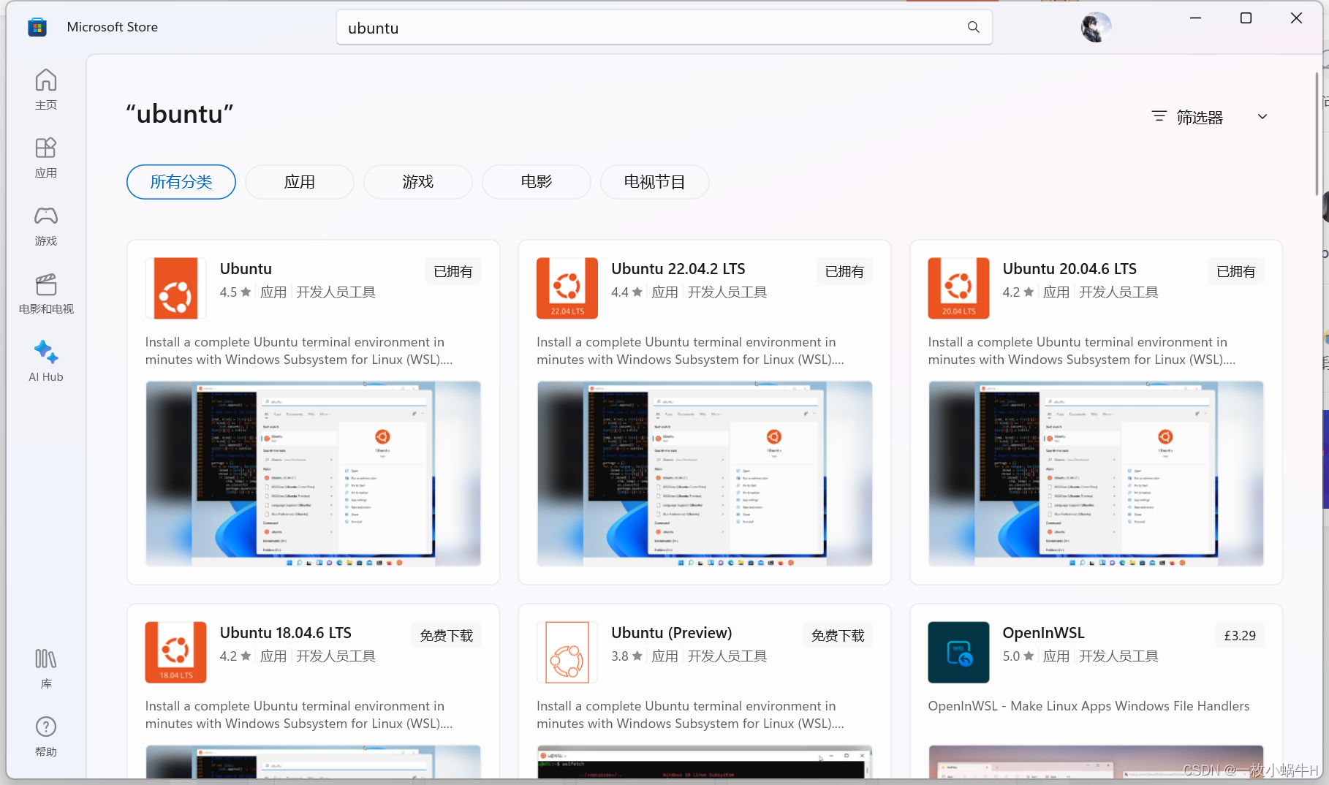Select the Apps (应用) filter tab

[300, 182]
